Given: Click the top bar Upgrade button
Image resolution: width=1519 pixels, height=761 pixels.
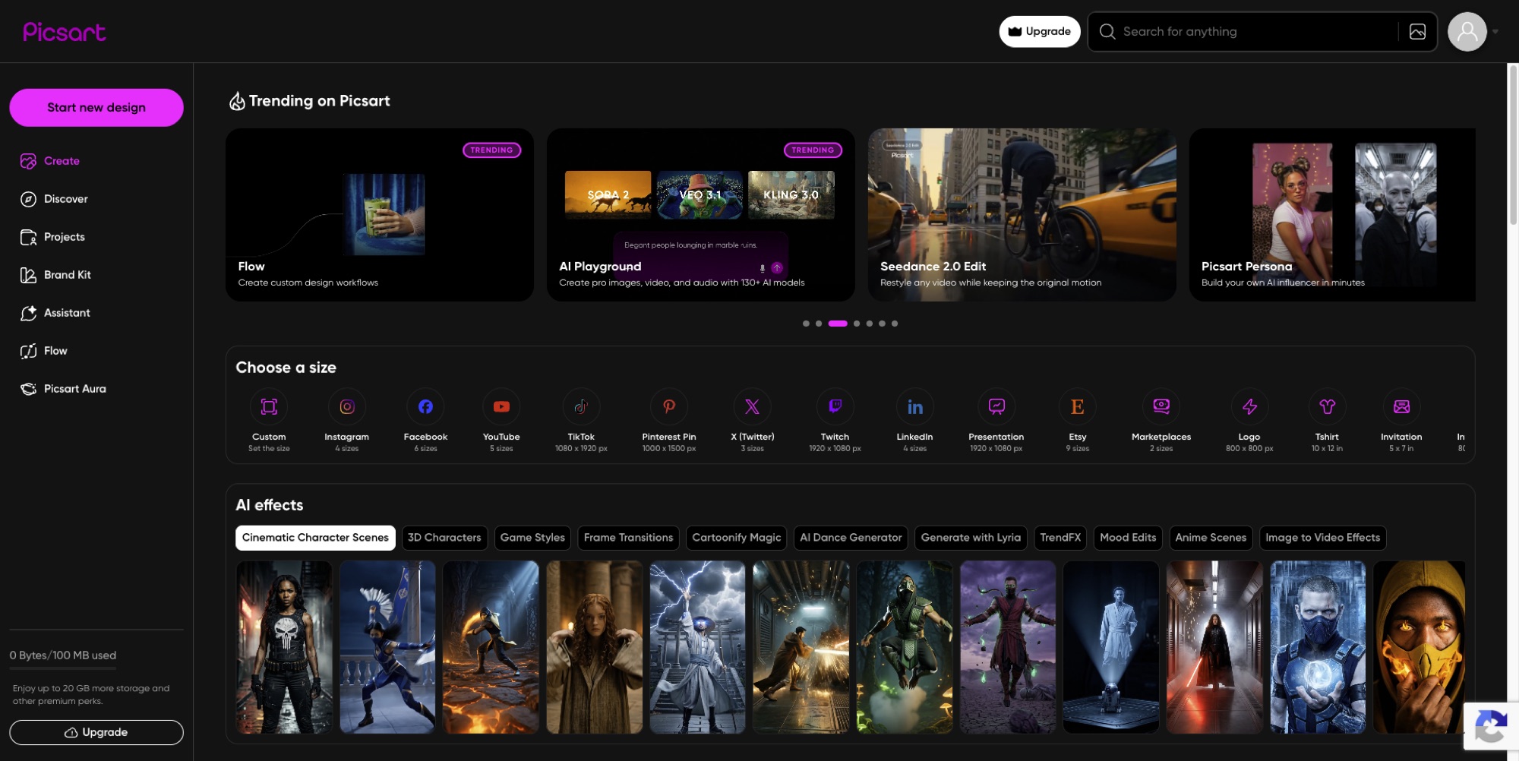Looking at the screenshot, I should point(1040,32).
